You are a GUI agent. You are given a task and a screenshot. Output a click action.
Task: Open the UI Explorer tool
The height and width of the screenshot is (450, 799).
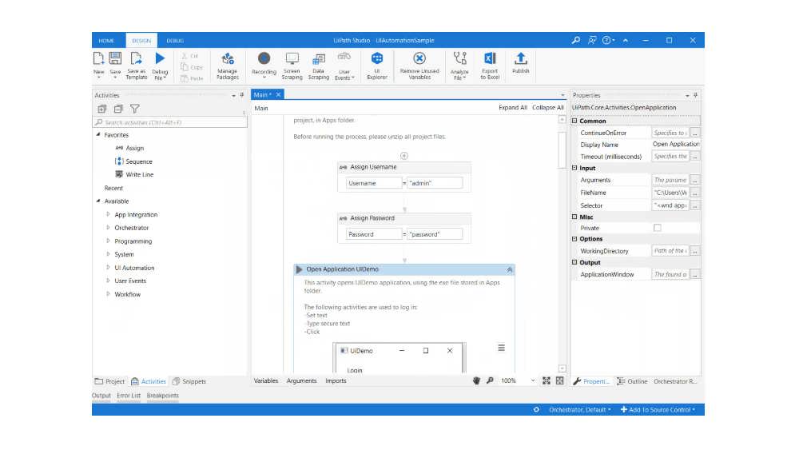377,66
